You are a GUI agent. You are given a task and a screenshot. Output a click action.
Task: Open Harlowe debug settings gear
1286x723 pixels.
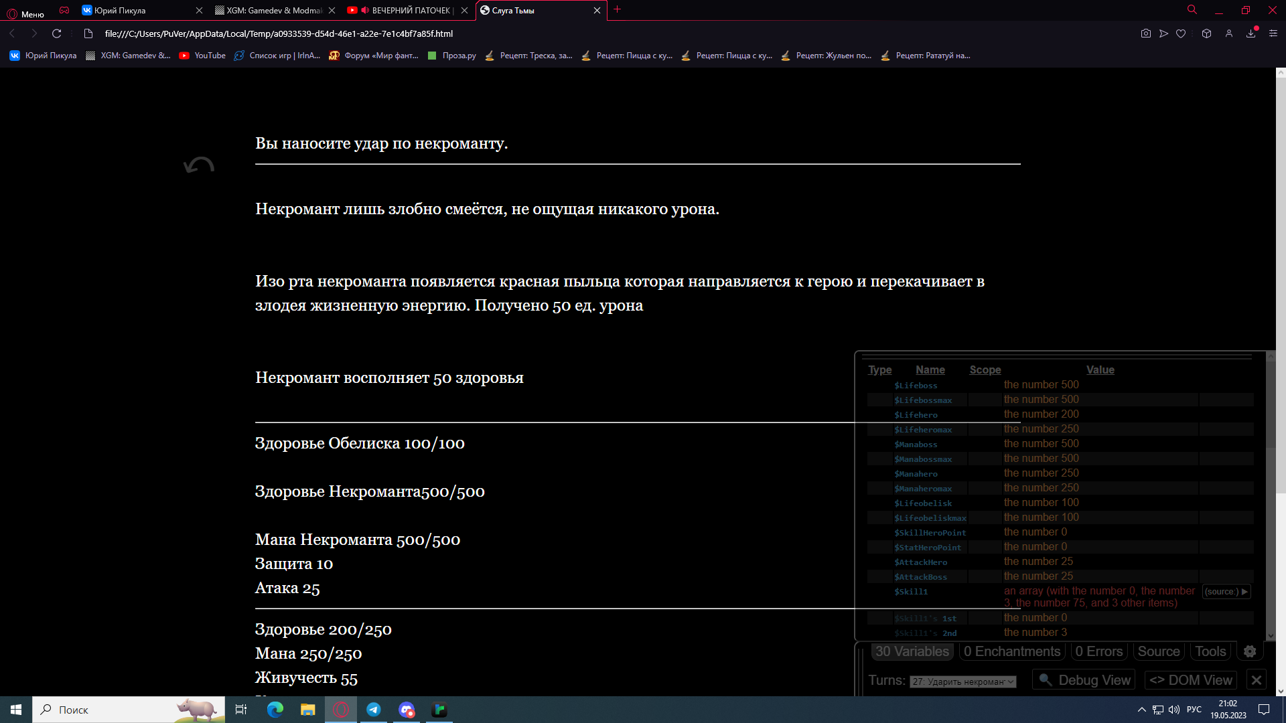tap(1250, 651)
